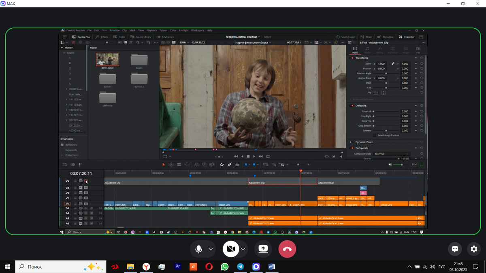
Task: Click the share screen button
Action: (263, 249)
